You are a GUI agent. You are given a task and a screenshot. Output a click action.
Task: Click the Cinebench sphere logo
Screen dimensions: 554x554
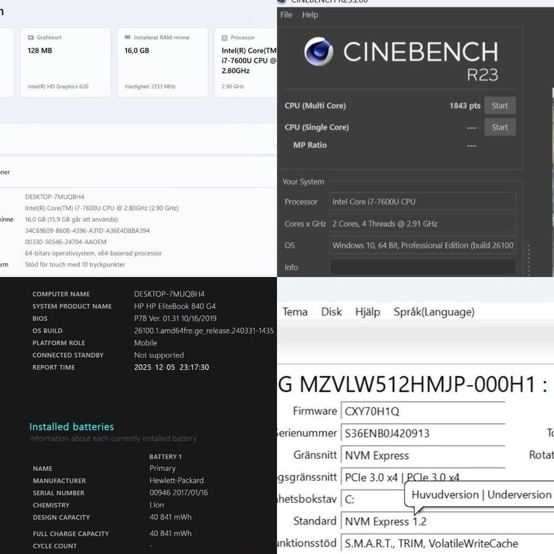pos(318,53)
